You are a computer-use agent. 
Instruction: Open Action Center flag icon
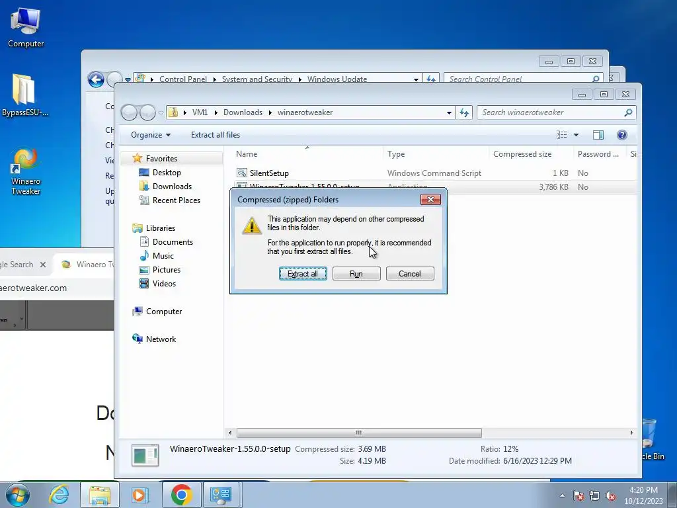578,495
